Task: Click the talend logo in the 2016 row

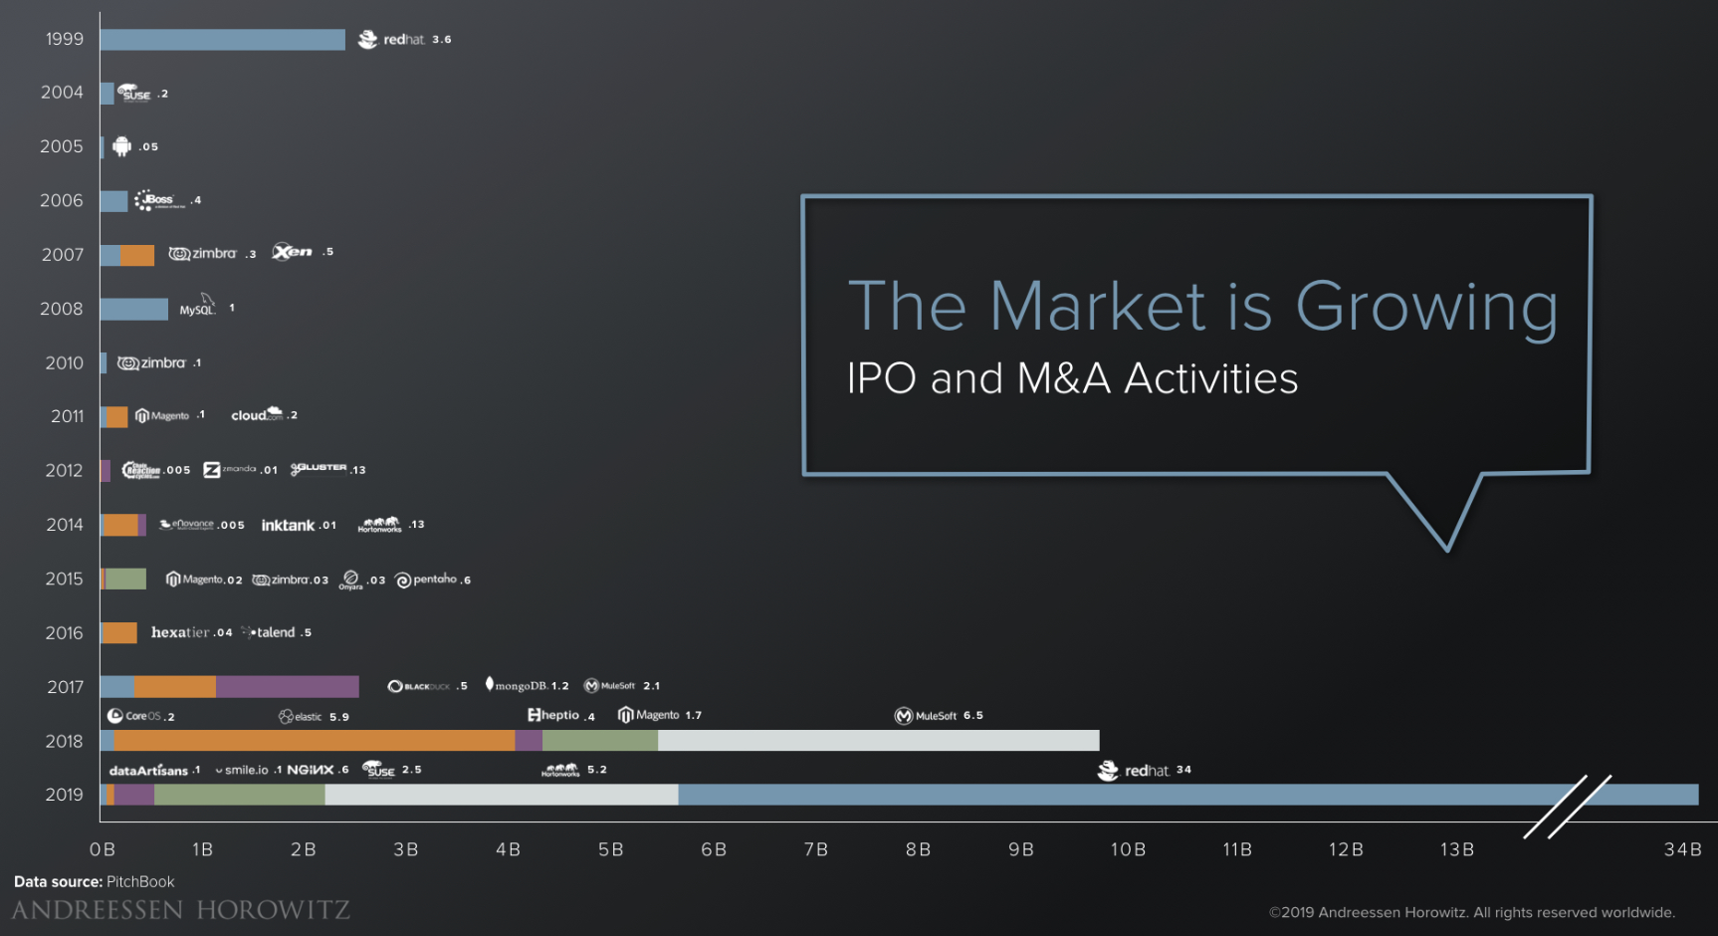Action: 269,632
